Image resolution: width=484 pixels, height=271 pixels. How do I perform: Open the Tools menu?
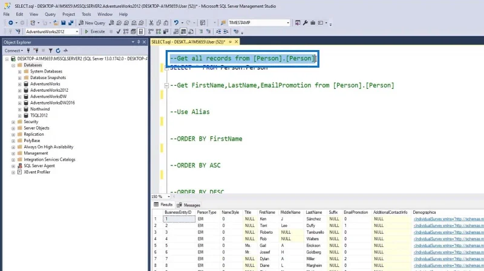tap(86, 14)
